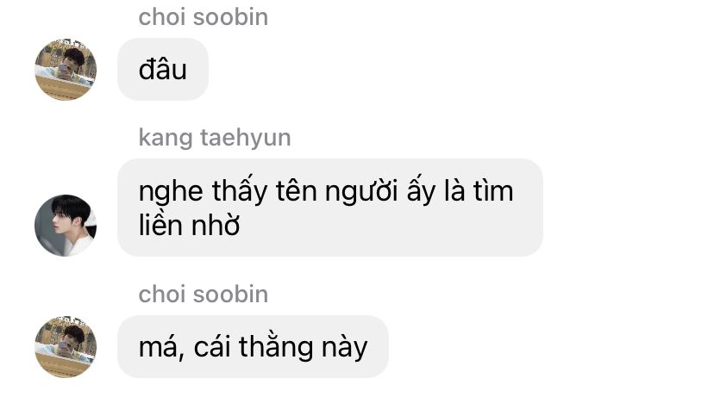View kang taehyun's profile picture
This screenshot has height=397, width=714.
coord(66,226)
